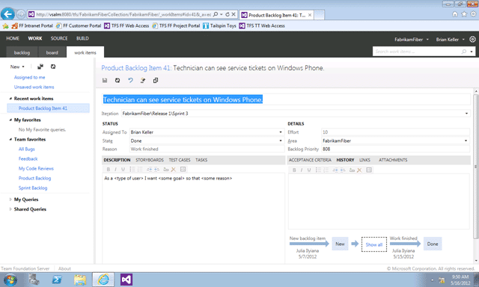
Task: Switch to the backlog tab
Action: [22, 52]
